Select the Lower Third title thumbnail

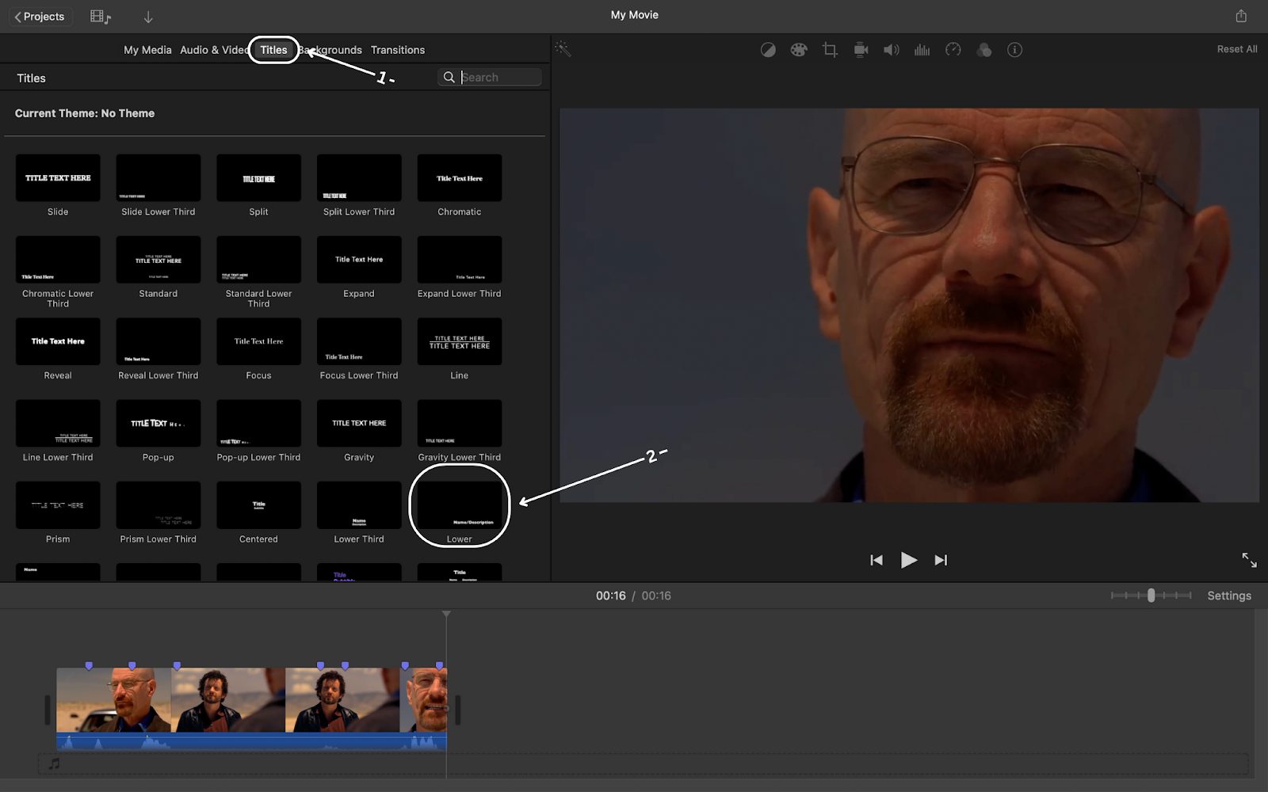pyautogui.click(x=359, y=505)
